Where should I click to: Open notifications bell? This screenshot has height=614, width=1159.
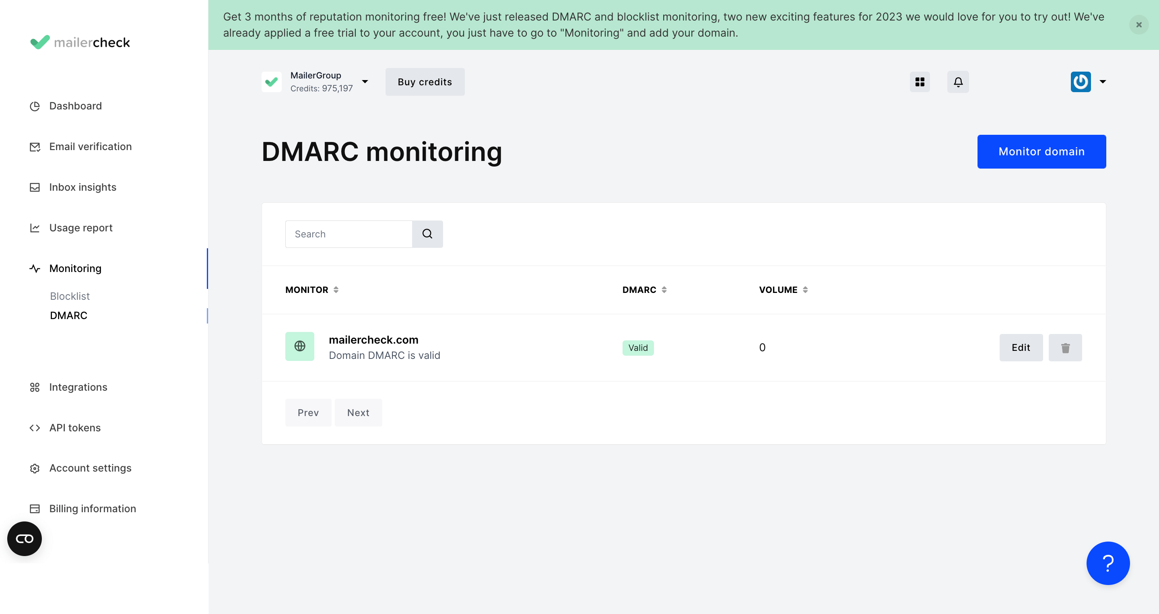958,82
